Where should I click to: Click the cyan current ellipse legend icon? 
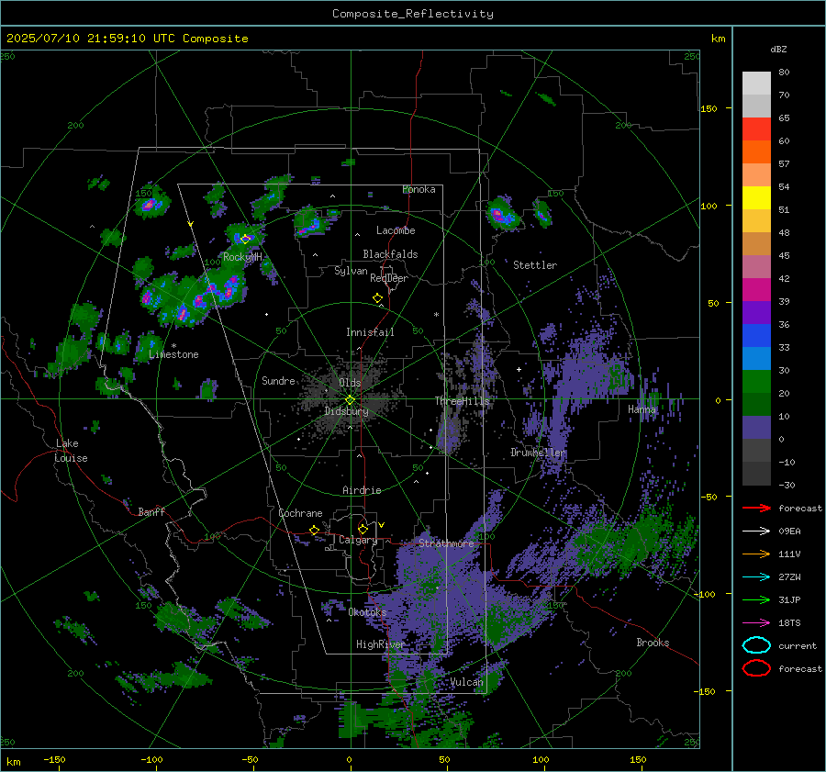pos(756,645)
